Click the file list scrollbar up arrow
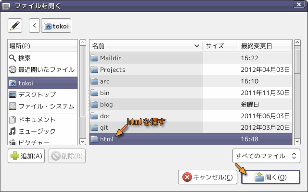The width and height of the screenshot is (308, 192). click(297, 42)
